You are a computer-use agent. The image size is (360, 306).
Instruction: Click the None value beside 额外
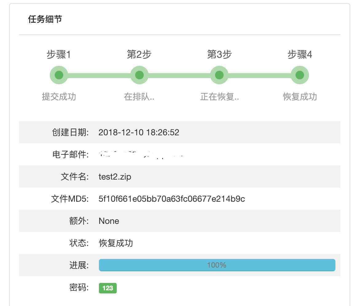pyautogui.click(x=109, y=221)
